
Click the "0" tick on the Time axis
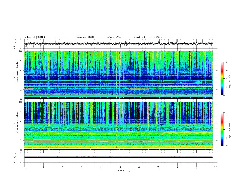point(24,167)
